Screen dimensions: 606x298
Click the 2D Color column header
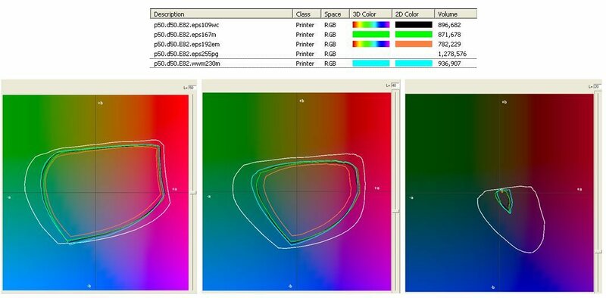pos(413,14)
